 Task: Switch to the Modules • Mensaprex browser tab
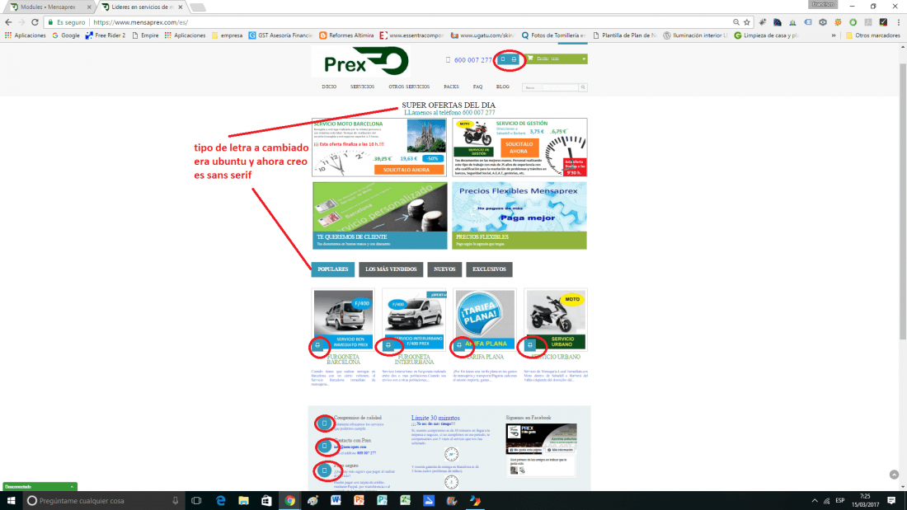(48, 7)
